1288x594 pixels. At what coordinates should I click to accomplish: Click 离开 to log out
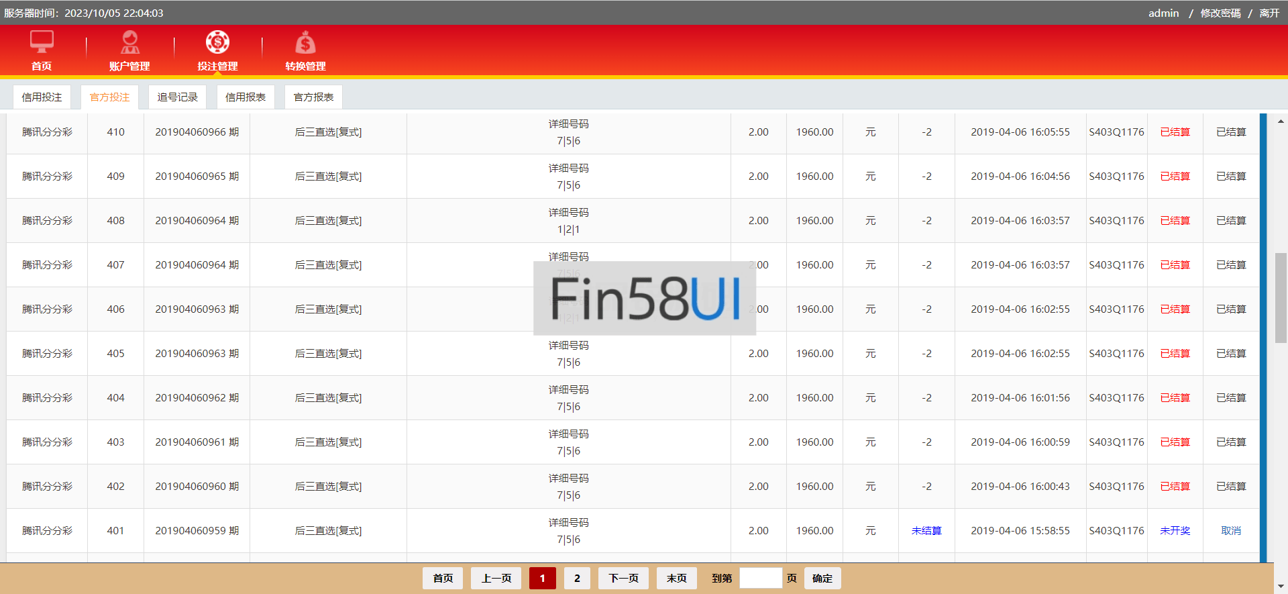(1269, 13)
